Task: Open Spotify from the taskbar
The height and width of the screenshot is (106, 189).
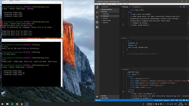Action: [x=12, y=104]
